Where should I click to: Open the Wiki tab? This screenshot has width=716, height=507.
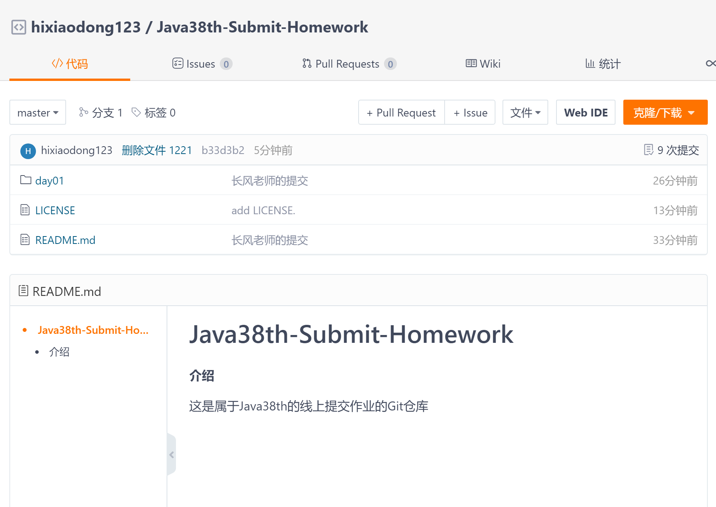pos(483,64)
